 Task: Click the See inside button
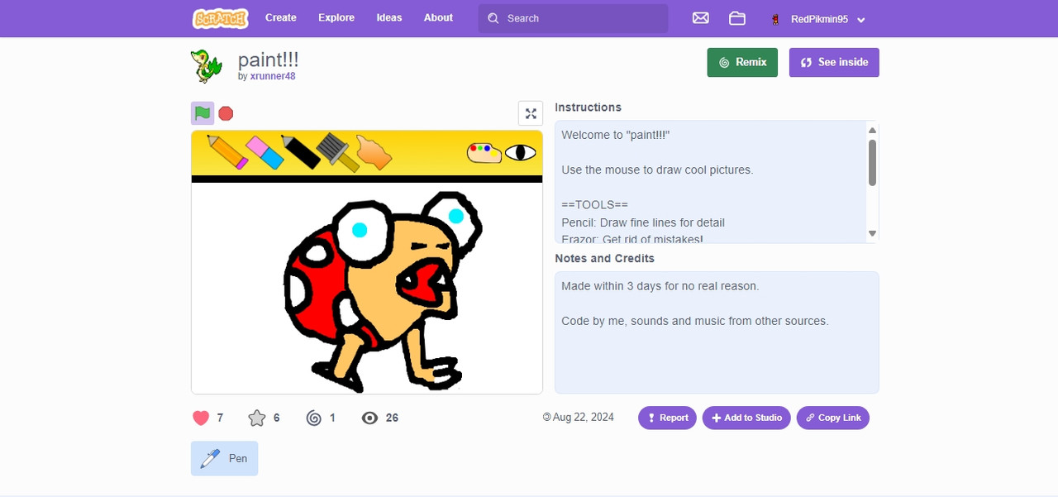834,62
